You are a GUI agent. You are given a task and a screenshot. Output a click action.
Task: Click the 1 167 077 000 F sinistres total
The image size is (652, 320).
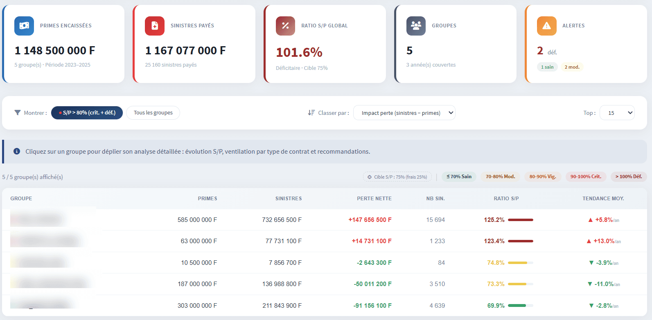click(x=185, y=51)
